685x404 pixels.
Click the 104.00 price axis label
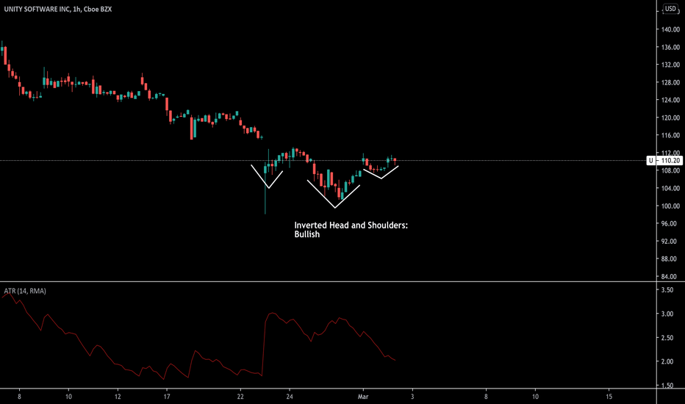point(670,188)
